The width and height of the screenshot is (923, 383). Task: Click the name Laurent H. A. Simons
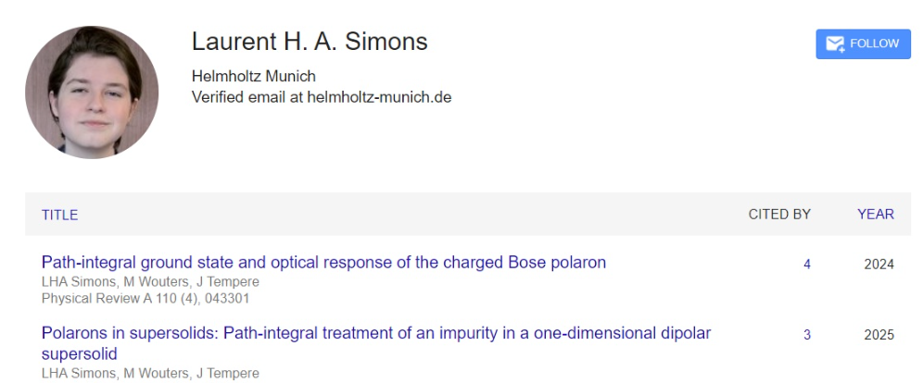tap(310, 42)
